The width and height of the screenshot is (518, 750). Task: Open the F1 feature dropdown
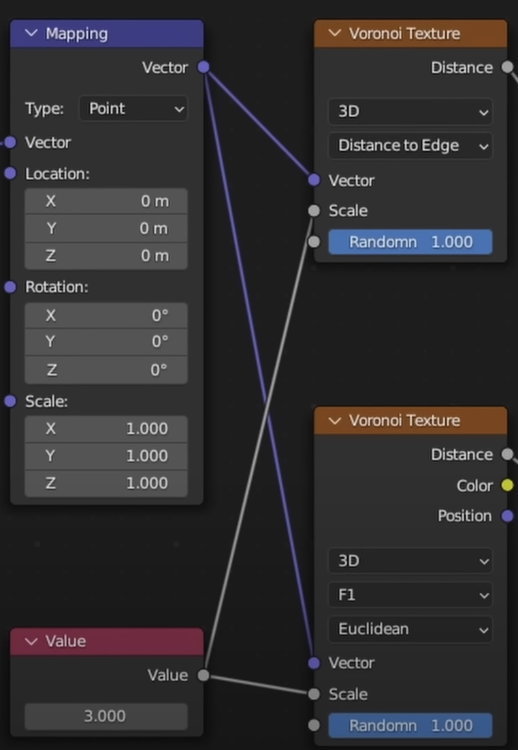point(410,595)
